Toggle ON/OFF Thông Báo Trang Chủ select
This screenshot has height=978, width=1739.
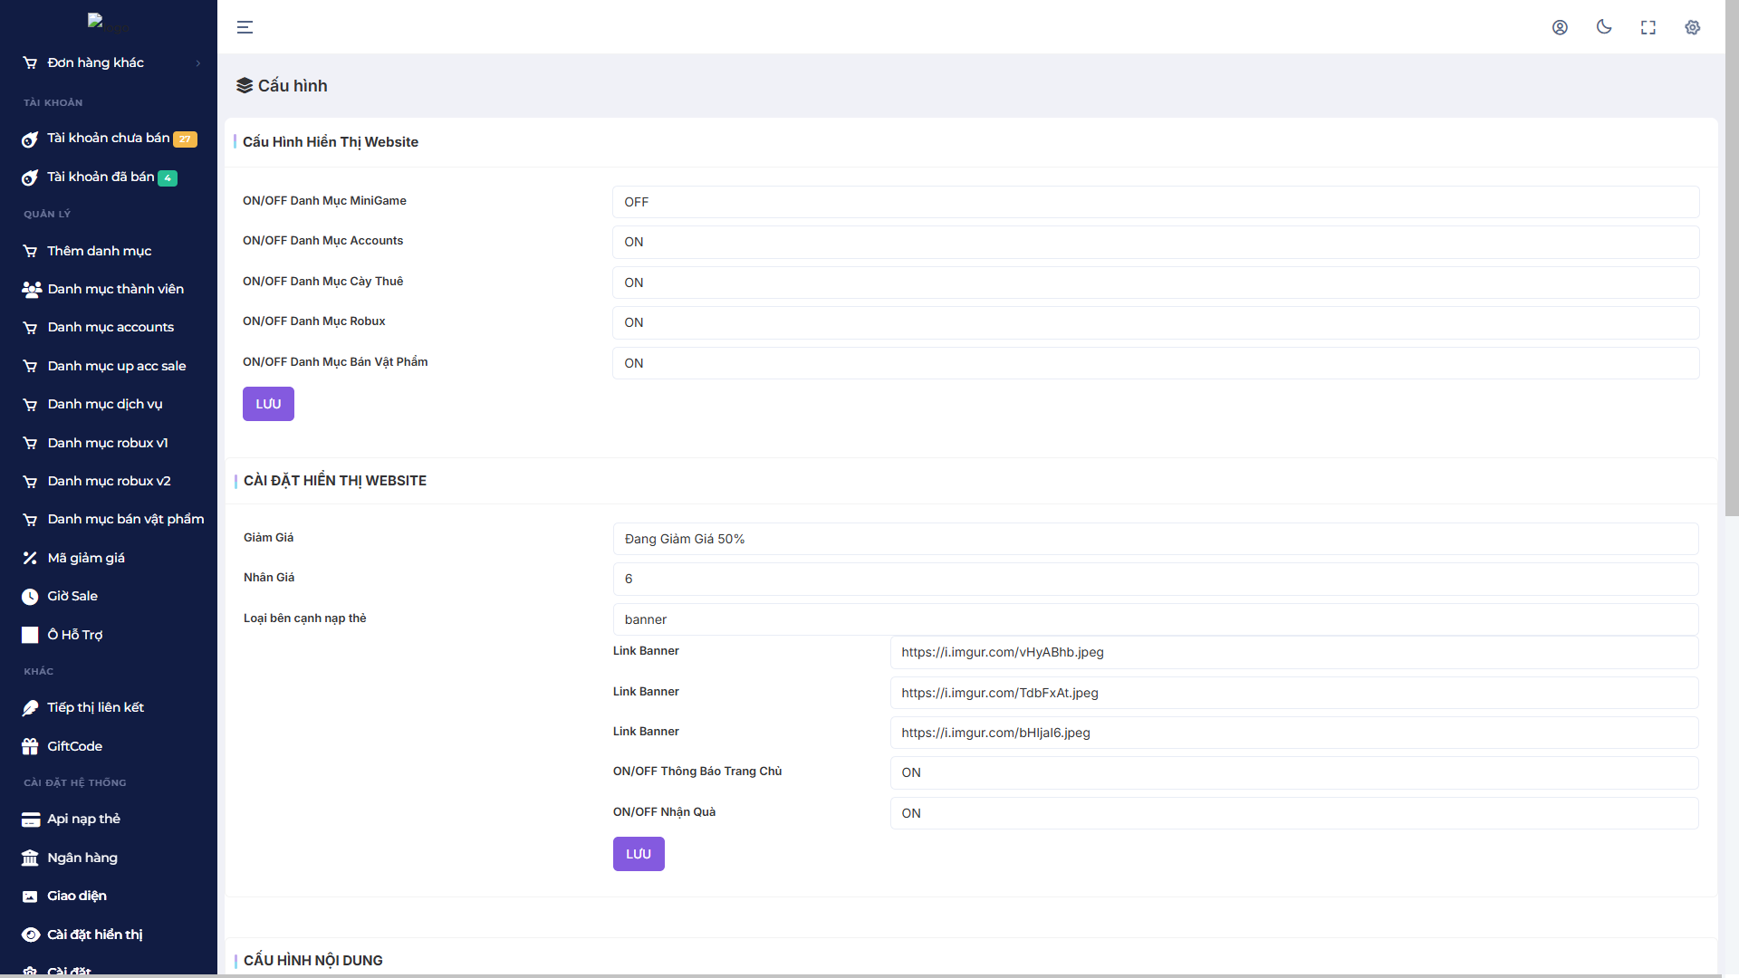(1293, 772)
